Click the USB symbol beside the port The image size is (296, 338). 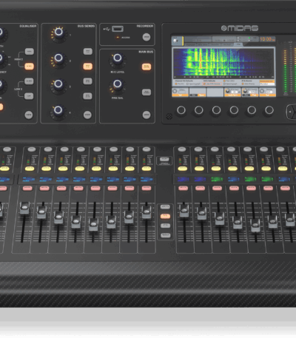click(x=107, y=29)
